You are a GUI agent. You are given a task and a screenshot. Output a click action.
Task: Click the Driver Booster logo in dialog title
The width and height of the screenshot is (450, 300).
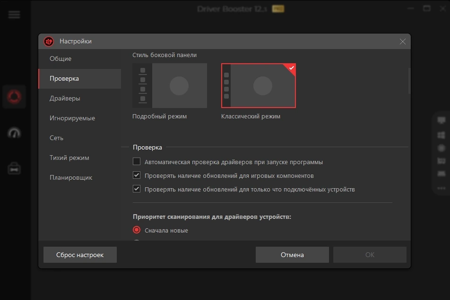[49, 42]
